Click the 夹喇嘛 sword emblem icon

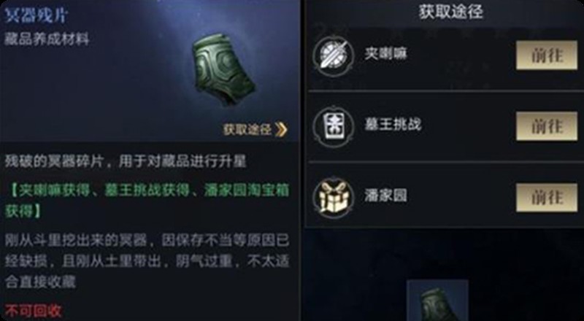(x=333, y=55)
